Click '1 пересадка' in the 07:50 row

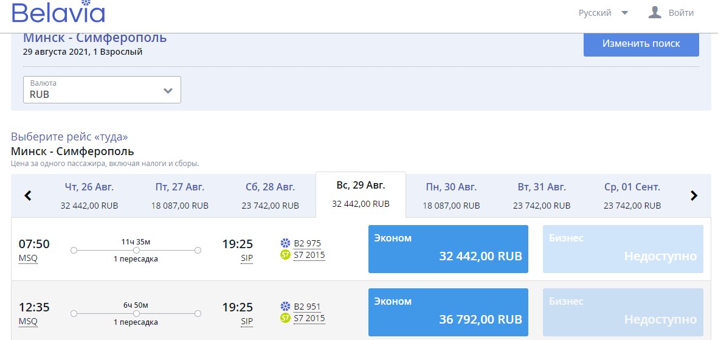pyautogui.click(x=136, y=259)
